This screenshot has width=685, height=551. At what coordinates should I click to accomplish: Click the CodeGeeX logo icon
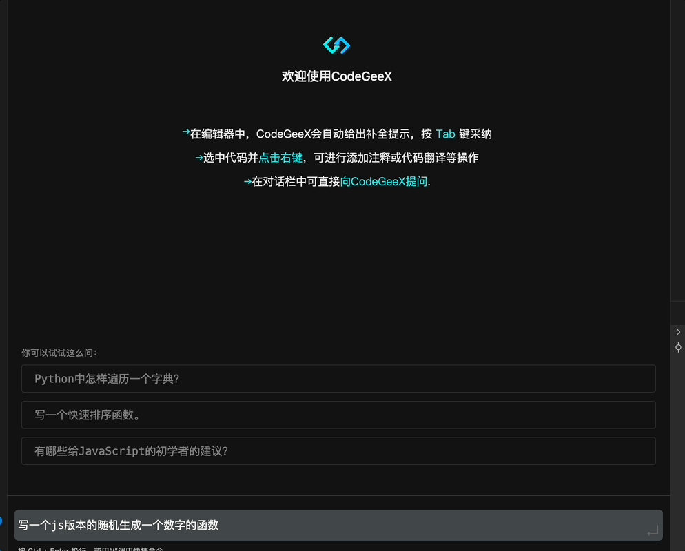336,45
